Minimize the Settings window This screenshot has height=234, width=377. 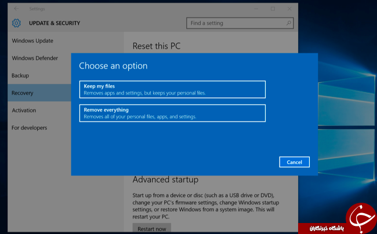(x=256, y=9)
